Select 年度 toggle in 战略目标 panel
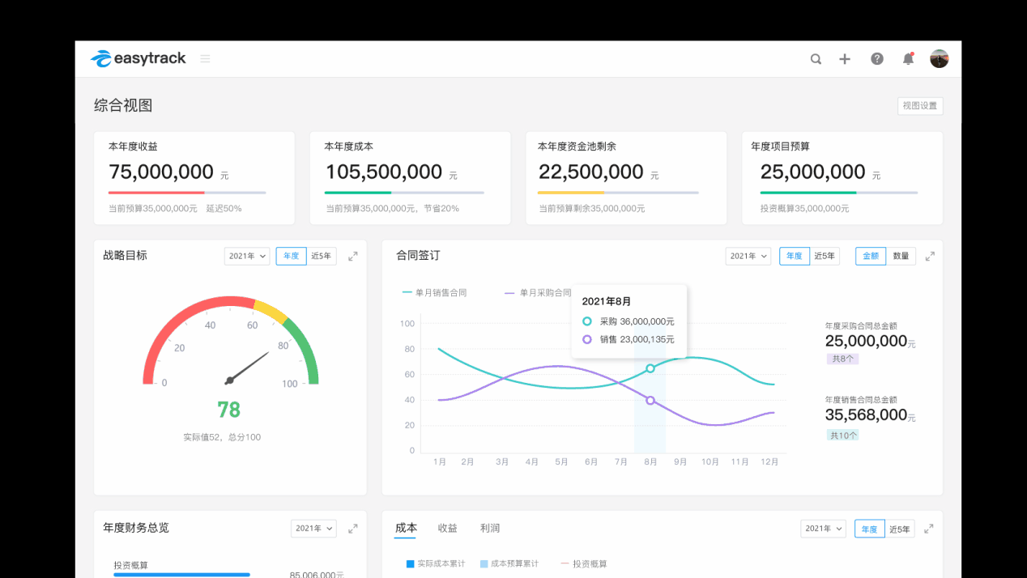 click(x=291, y=256)
